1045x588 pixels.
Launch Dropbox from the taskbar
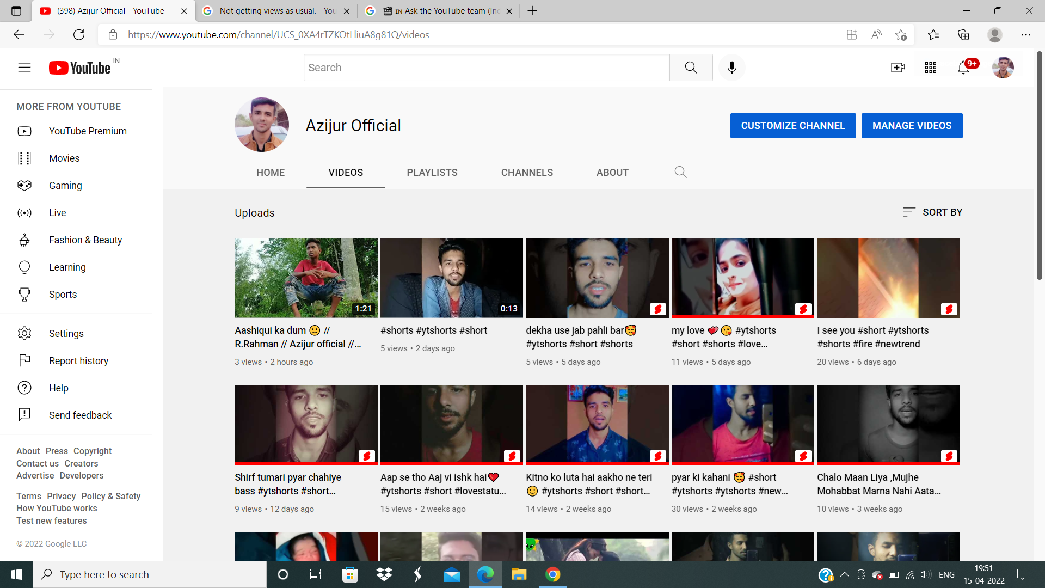[x=384, y=574]
